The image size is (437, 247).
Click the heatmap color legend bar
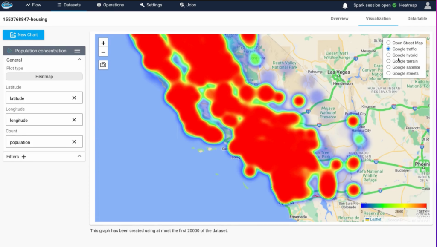(393, 206)
